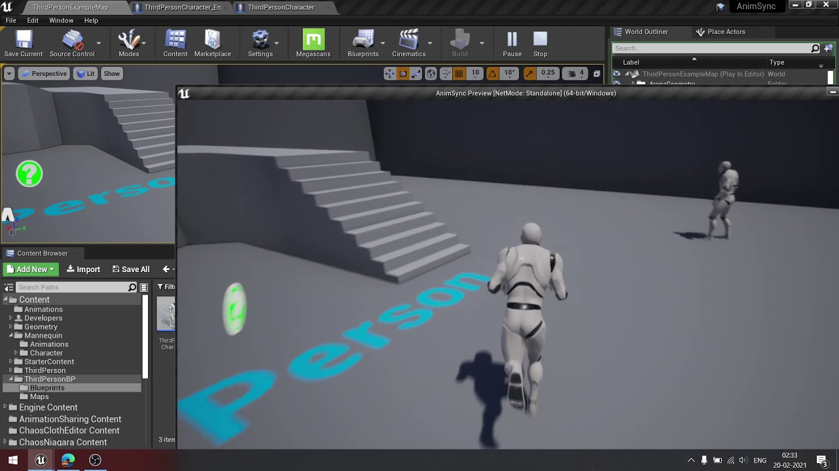Click the Save Current toolbar icon
Image resolution: width=839 pixels, height=471 pixels.
pyautogui.click(x=24, y=44)
